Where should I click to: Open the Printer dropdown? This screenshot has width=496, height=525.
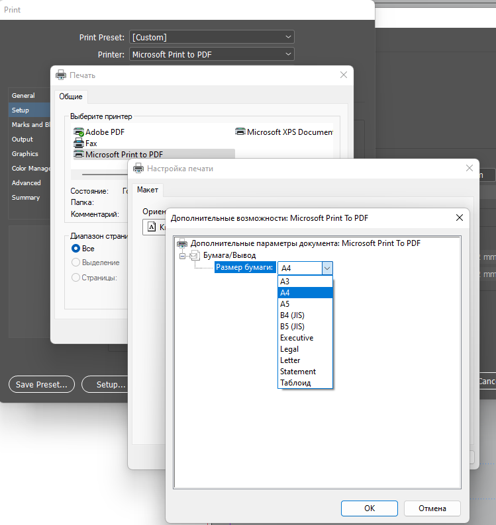coord(212,54)
